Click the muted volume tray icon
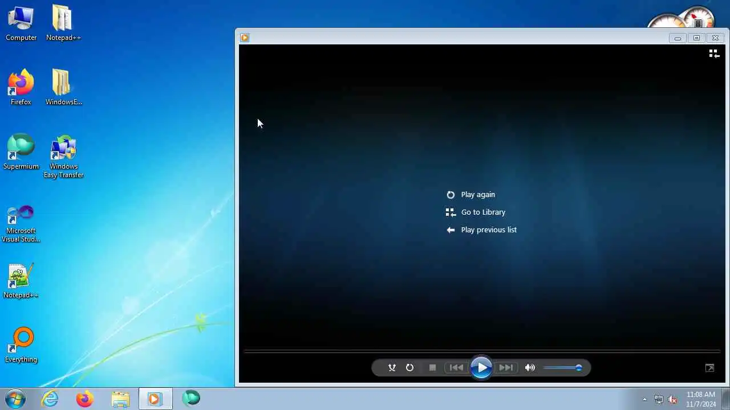Image resolution: width=730 pixels, height=410 pixels. coord(672,399)
